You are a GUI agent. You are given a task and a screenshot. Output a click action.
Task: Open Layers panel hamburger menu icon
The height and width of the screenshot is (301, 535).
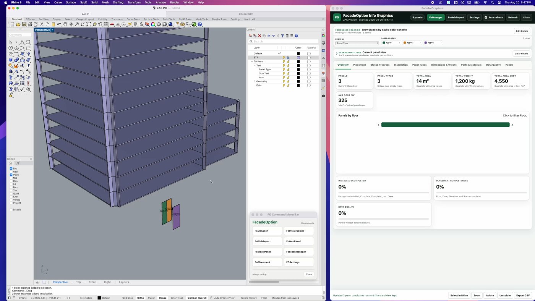point(292,36)
